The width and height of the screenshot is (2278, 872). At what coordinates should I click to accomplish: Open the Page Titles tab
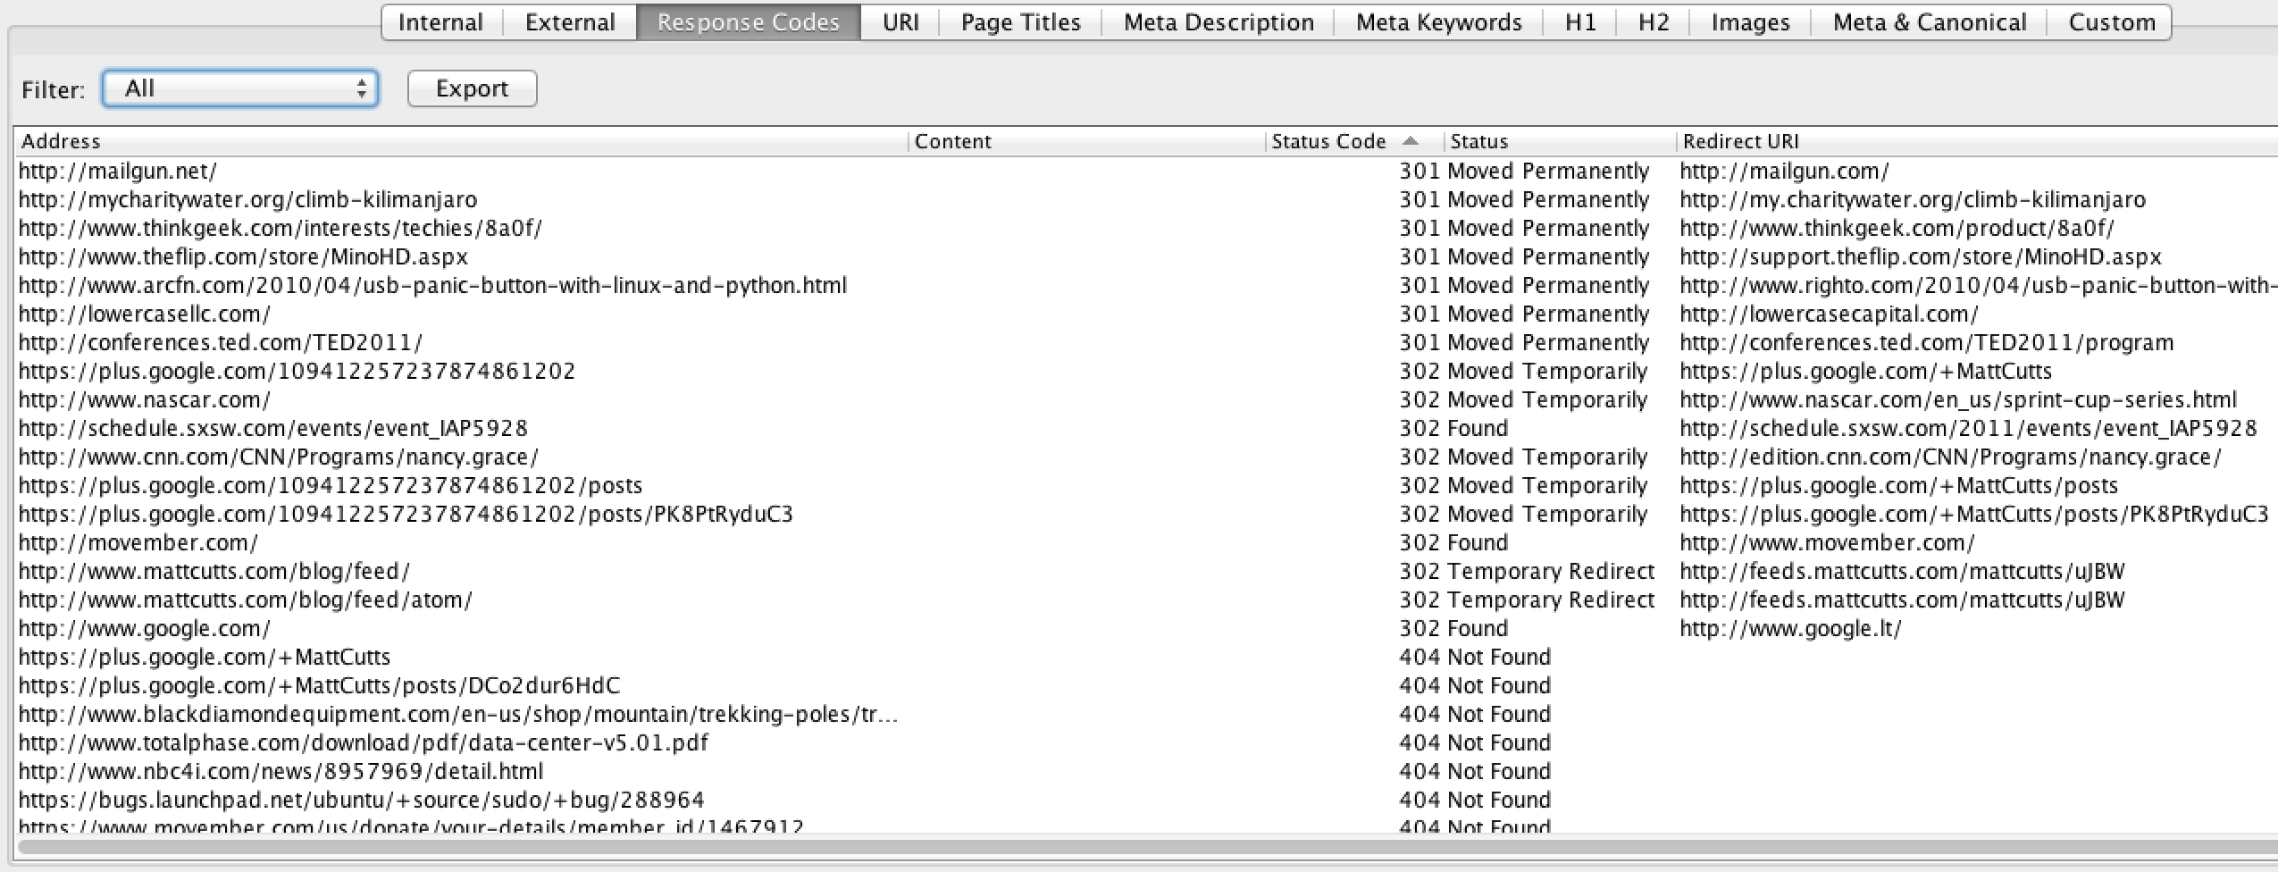pyautogui.click(x=1020, y=22)
